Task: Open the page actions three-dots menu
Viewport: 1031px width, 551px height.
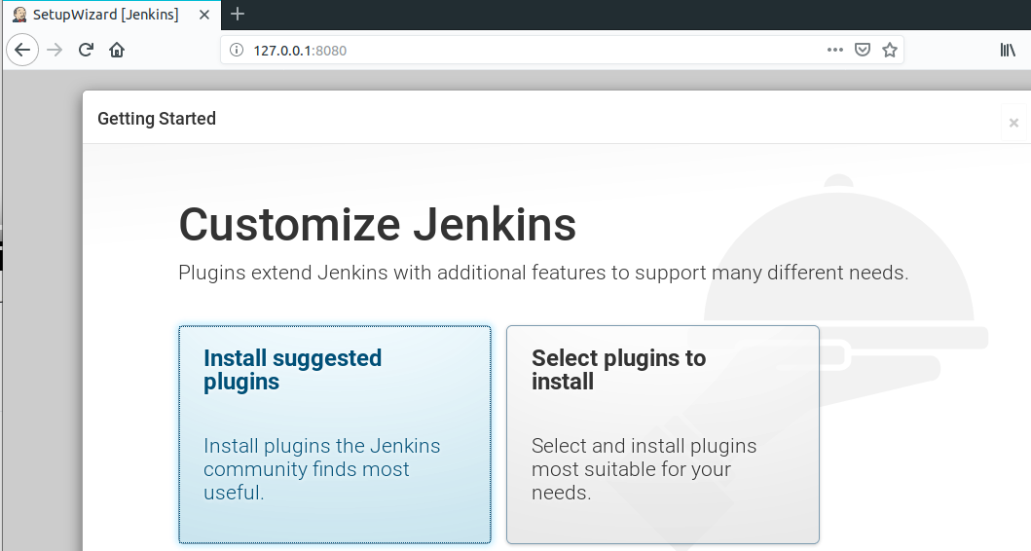Action: pos(835,50)
